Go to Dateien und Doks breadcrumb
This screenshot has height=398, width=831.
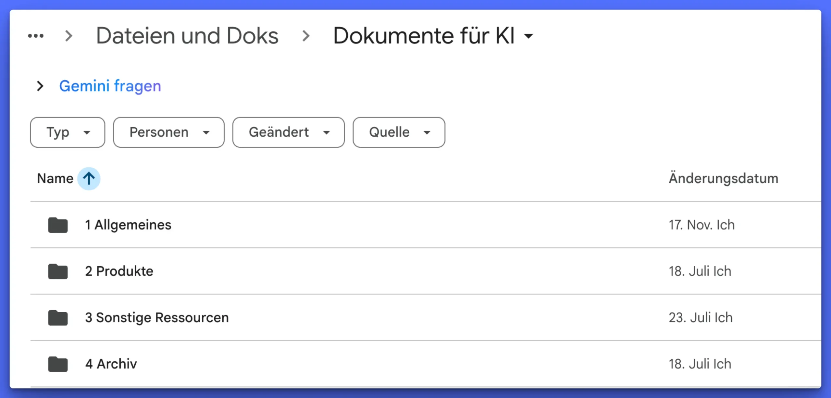point(187,36)
